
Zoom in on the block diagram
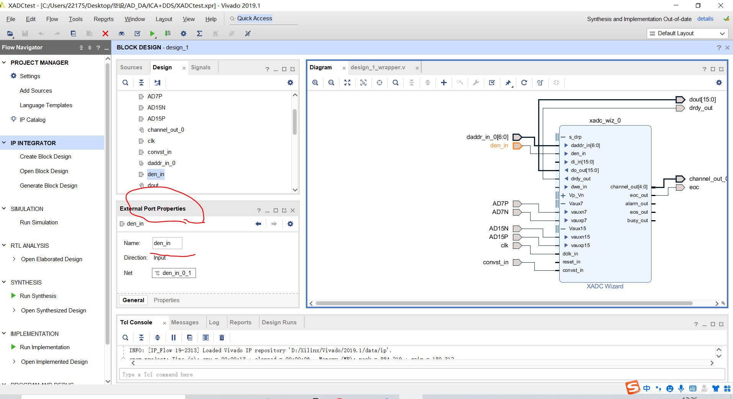tap(315, 82)
